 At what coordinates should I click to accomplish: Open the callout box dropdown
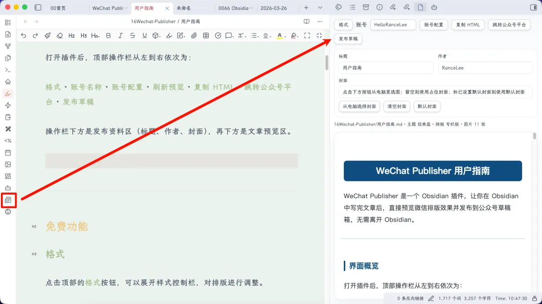[x=229, y=36]
